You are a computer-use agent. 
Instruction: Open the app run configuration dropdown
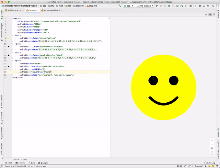coord(129,6)
